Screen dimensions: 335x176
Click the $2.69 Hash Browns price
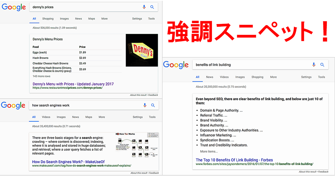[x=83, y=58]
